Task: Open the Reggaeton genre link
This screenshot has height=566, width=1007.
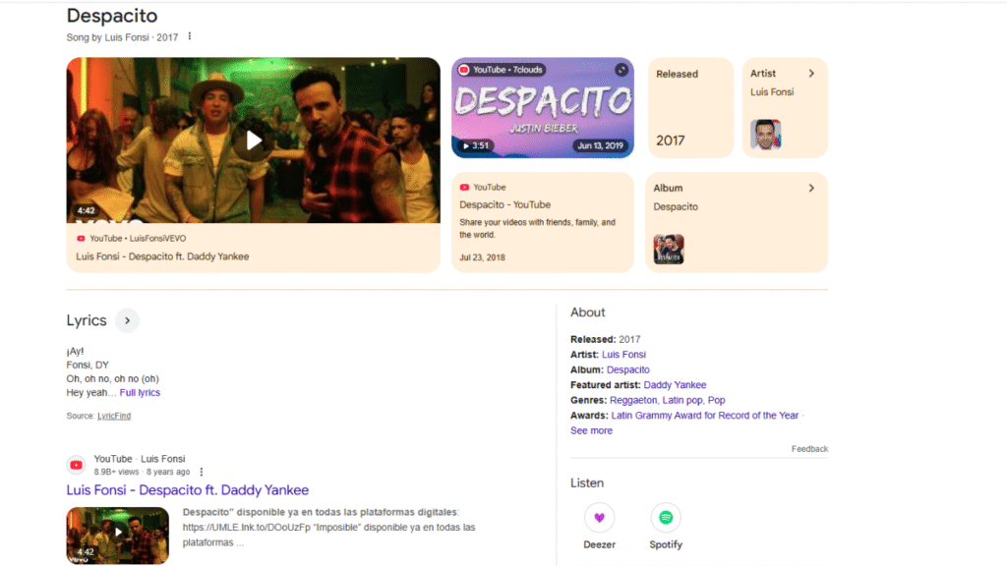Action: point(633,400)
